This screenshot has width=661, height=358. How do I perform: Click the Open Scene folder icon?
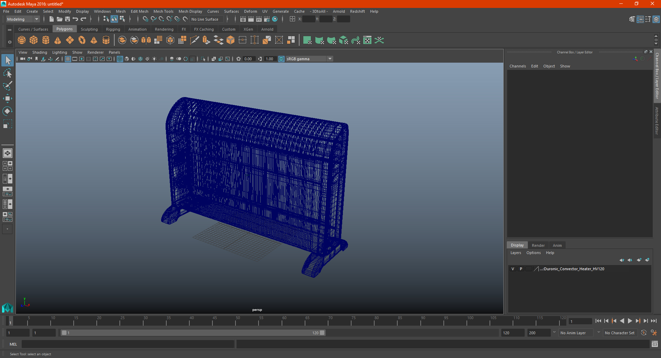click(x=60, y=19)
